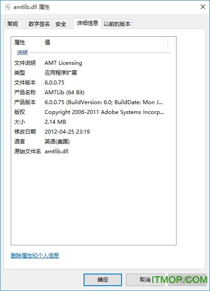210x291 pixels.
Task: Click the 确定 button
Action: 103,279
